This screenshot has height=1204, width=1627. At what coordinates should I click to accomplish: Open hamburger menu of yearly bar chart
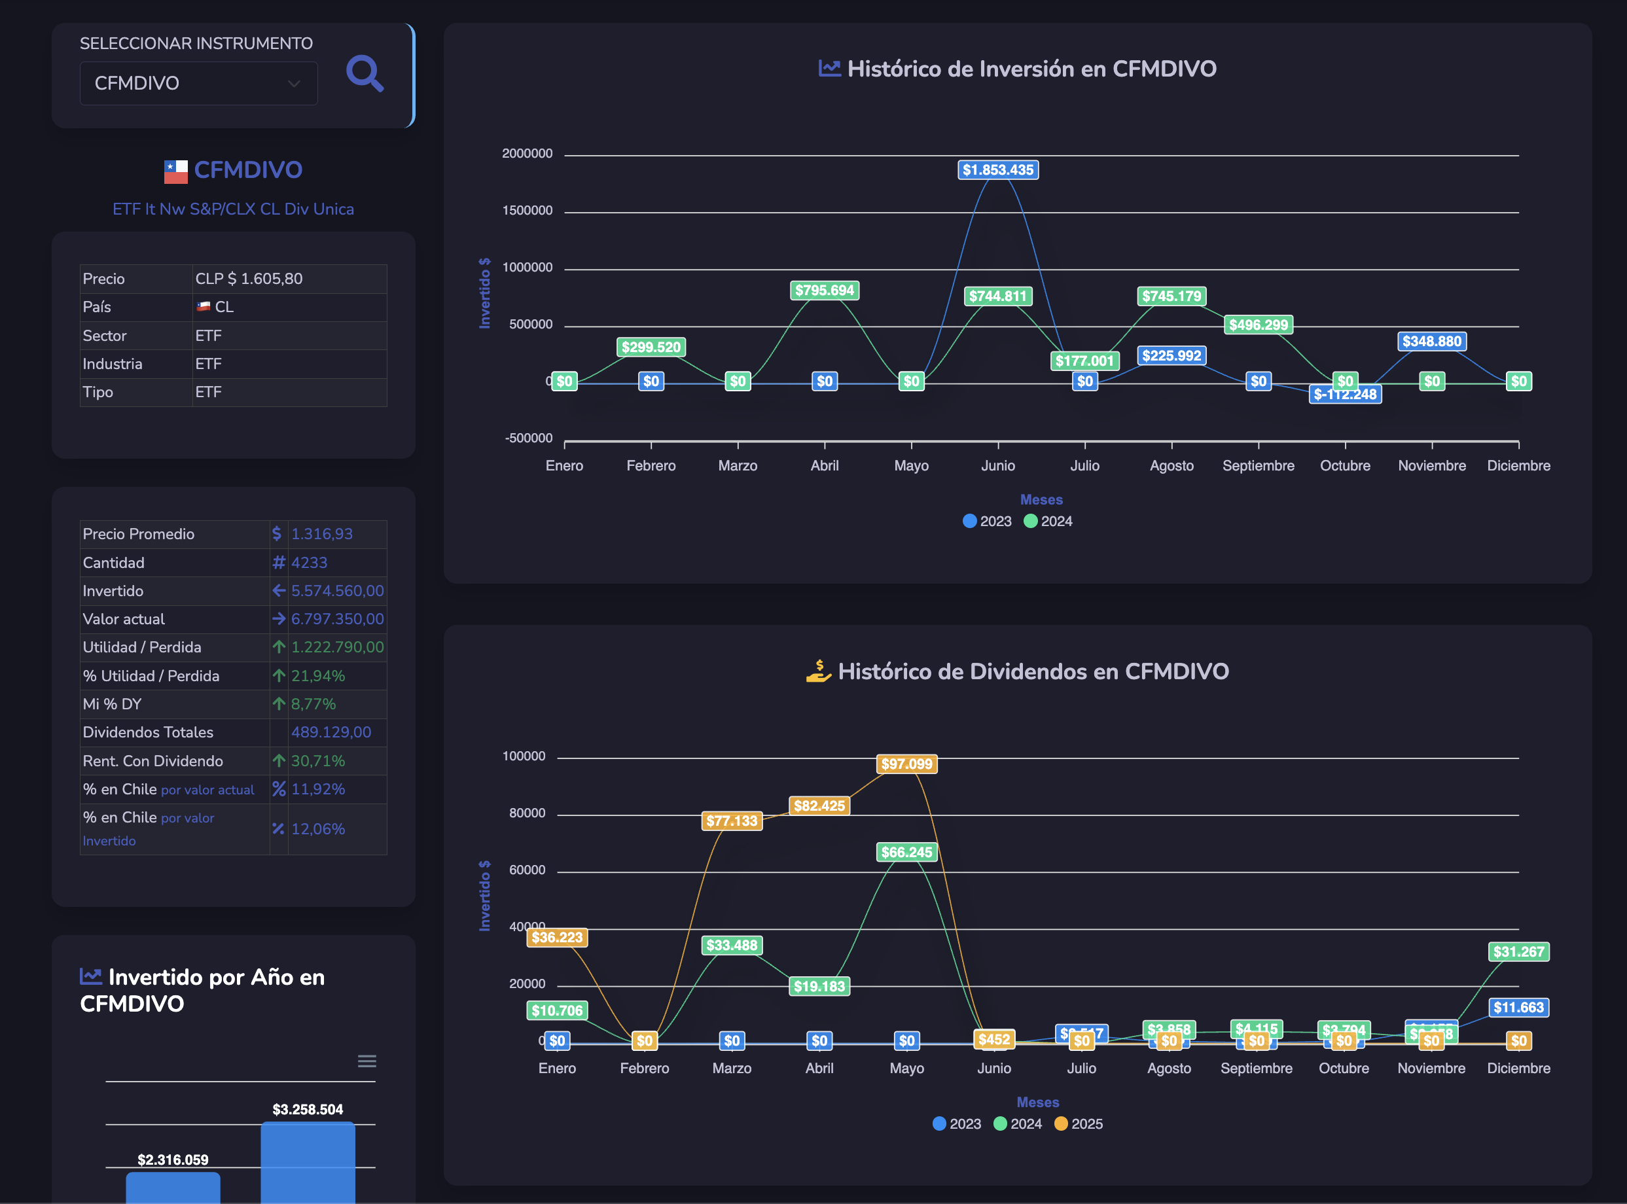[367, 1062]
